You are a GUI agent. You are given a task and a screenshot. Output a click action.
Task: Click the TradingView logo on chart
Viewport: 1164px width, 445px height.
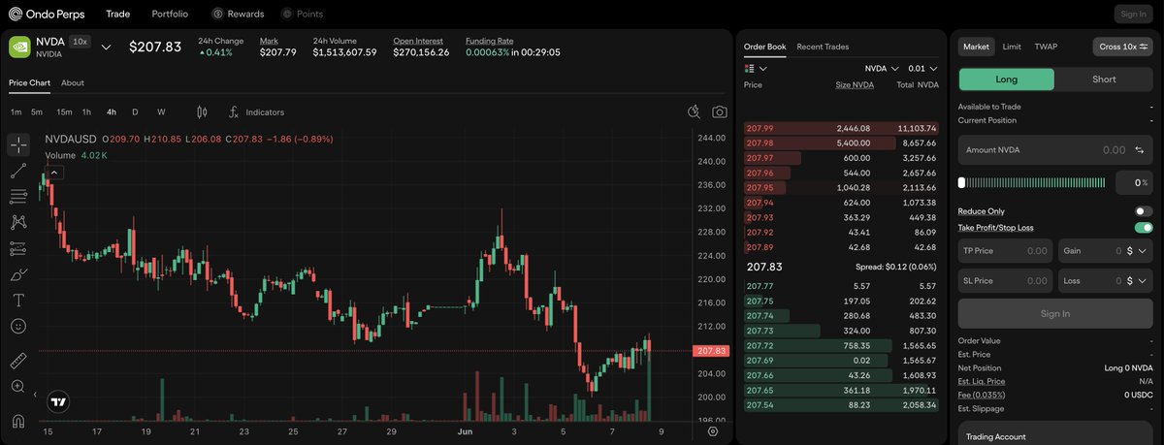click(x=59, y=401)
